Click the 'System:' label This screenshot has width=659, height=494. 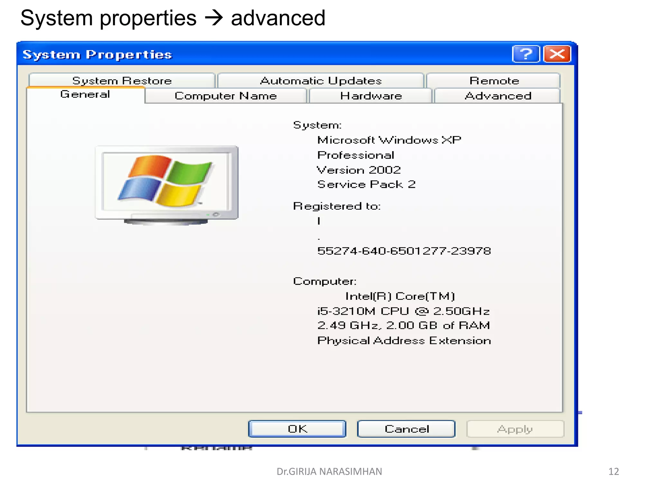pyautogui.click(x=317, y=125)
